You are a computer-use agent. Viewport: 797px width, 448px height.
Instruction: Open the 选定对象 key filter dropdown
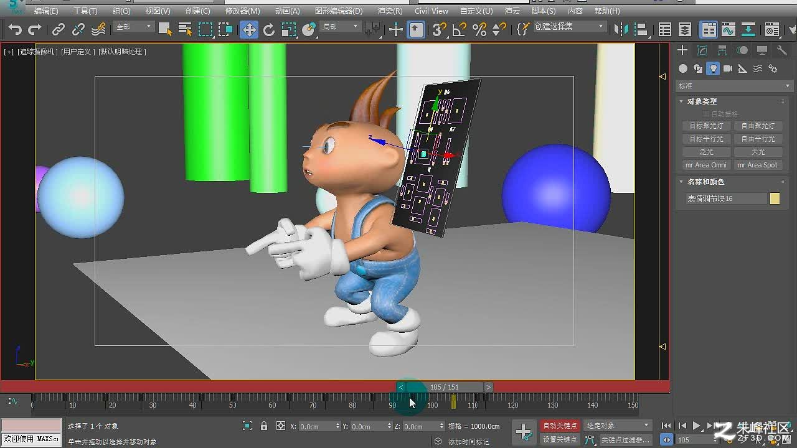point(617,426)
